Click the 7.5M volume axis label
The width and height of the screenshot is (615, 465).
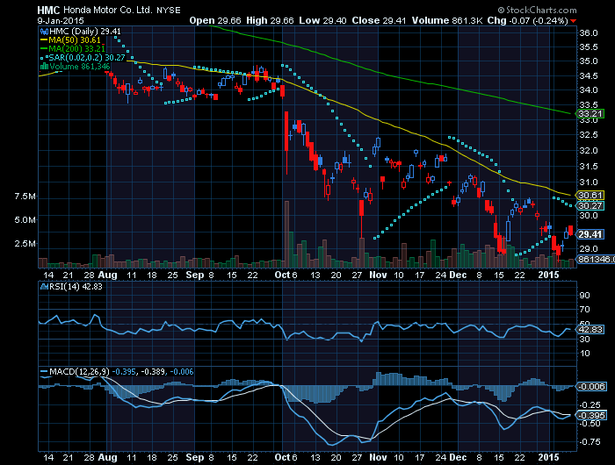click(x=25, y=196)
